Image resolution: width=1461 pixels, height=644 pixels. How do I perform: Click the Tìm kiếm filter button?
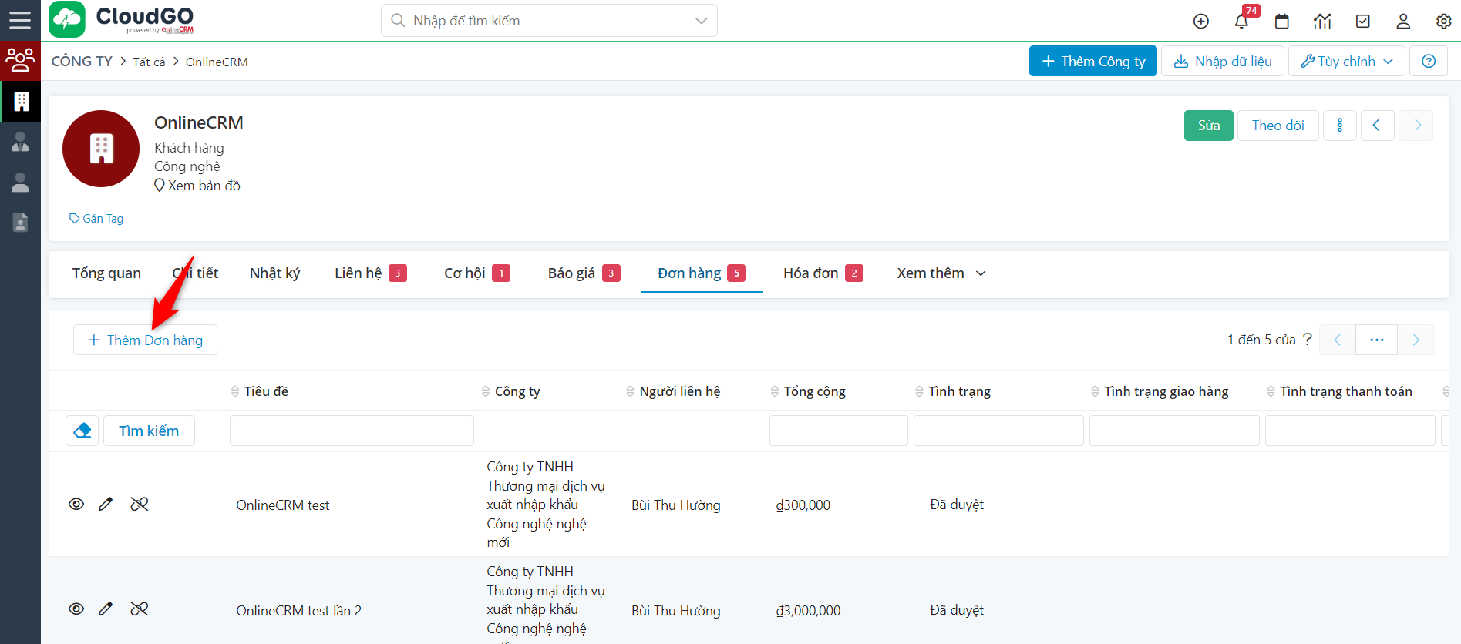(149, 431)
